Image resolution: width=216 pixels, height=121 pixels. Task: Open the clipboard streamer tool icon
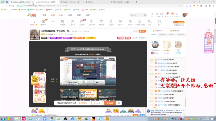[92, 22]
